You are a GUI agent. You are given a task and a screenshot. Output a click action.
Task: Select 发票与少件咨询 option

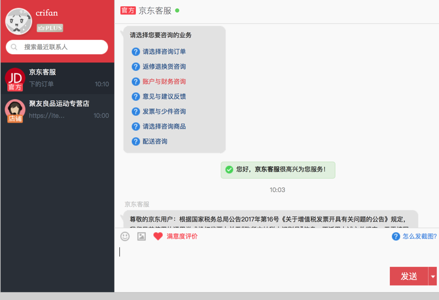coord(164,112)
